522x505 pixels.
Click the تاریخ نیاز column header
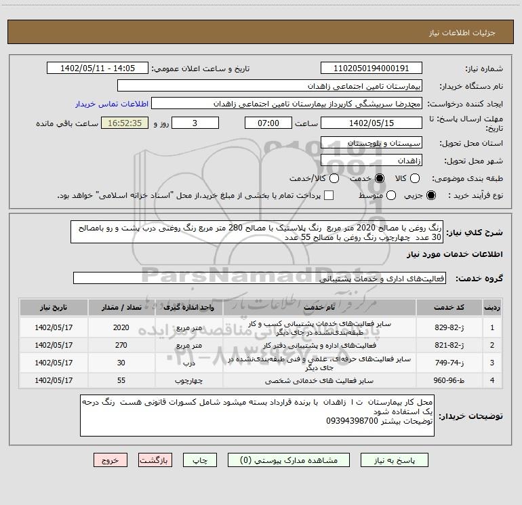pos(54,307)
